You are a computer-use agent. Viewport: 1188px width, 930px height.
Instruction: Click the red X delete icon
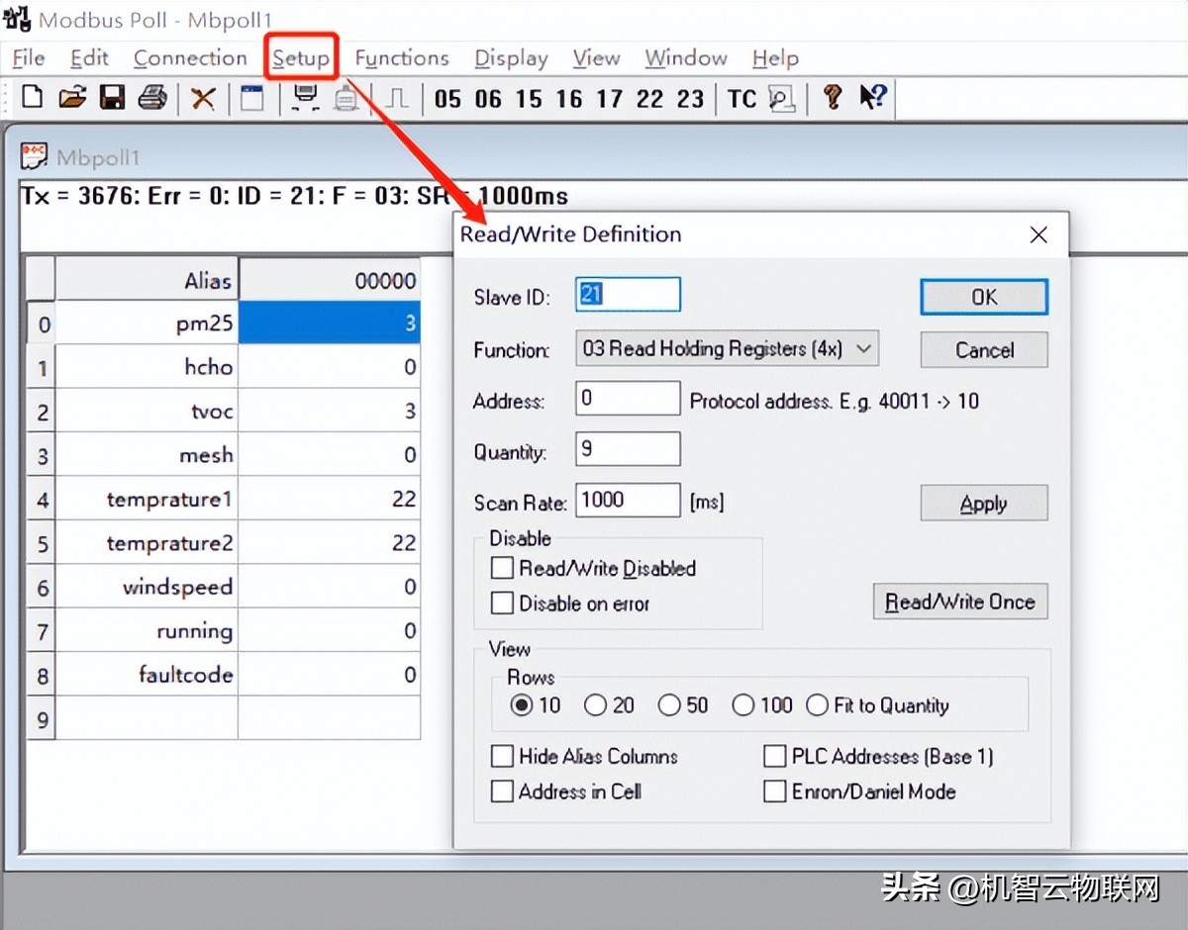(203, 98)
